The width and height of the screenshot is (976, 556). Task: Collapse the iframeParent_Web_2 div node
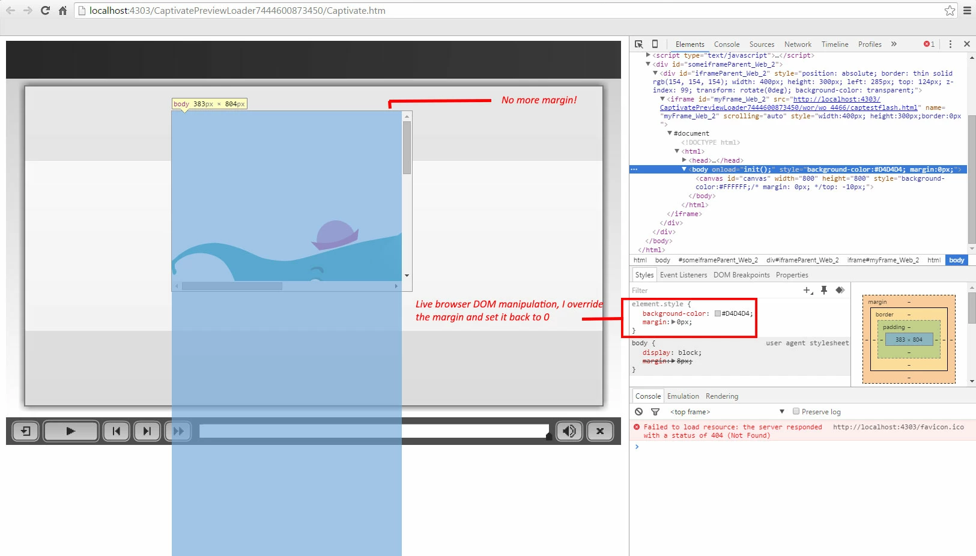(655, 73)
